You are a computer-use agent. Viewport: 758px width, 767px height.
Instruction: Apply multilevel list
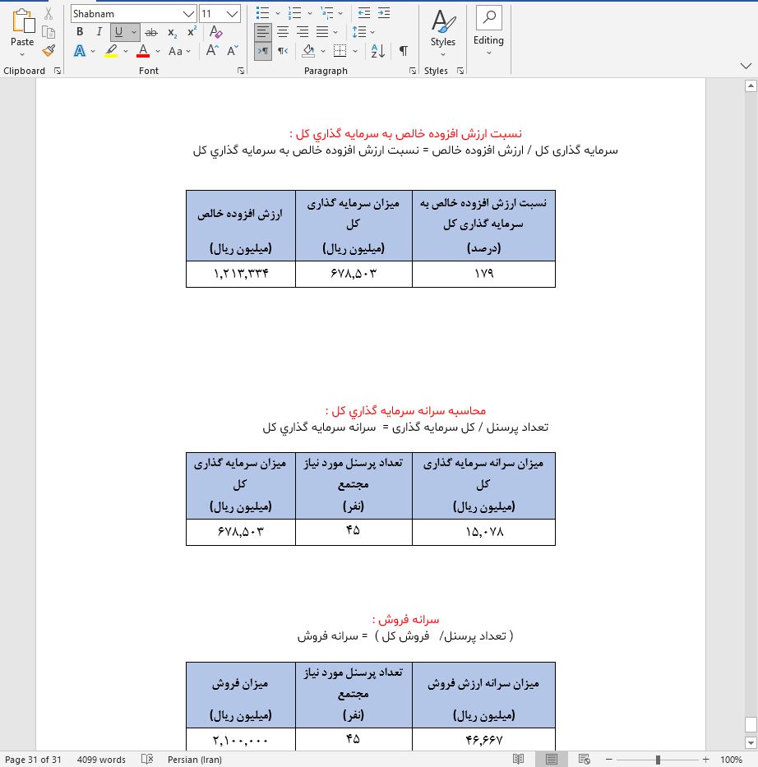pyautogui.click(x=326, y=13)
